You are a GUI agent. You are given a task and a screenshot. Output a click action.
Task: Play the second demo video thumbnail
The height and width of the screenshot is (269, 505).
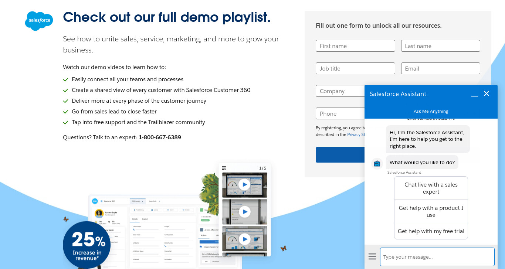244,212
